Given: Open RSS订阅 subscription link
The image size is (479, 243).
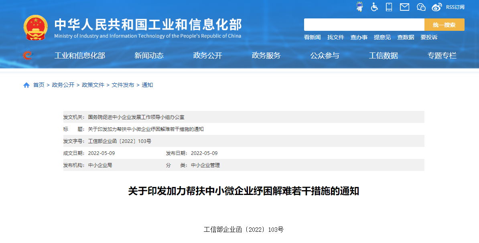Looking at the screenshot, I should tap(455, 7).
